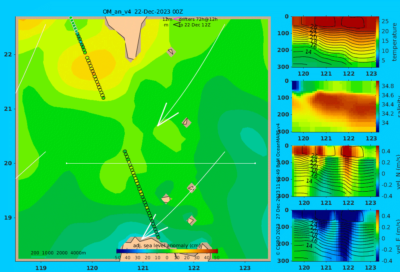Click the island marker near 122°E, 20.75°N

coord(186,122)
